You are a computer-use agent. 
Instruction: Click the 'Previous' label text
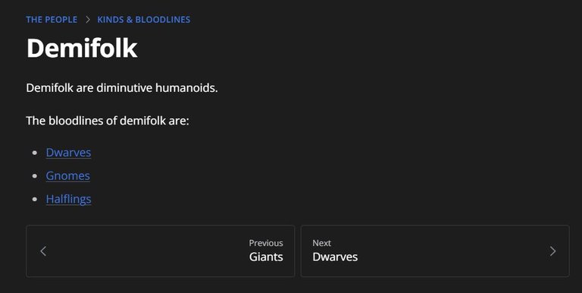[x=266, y=243]
